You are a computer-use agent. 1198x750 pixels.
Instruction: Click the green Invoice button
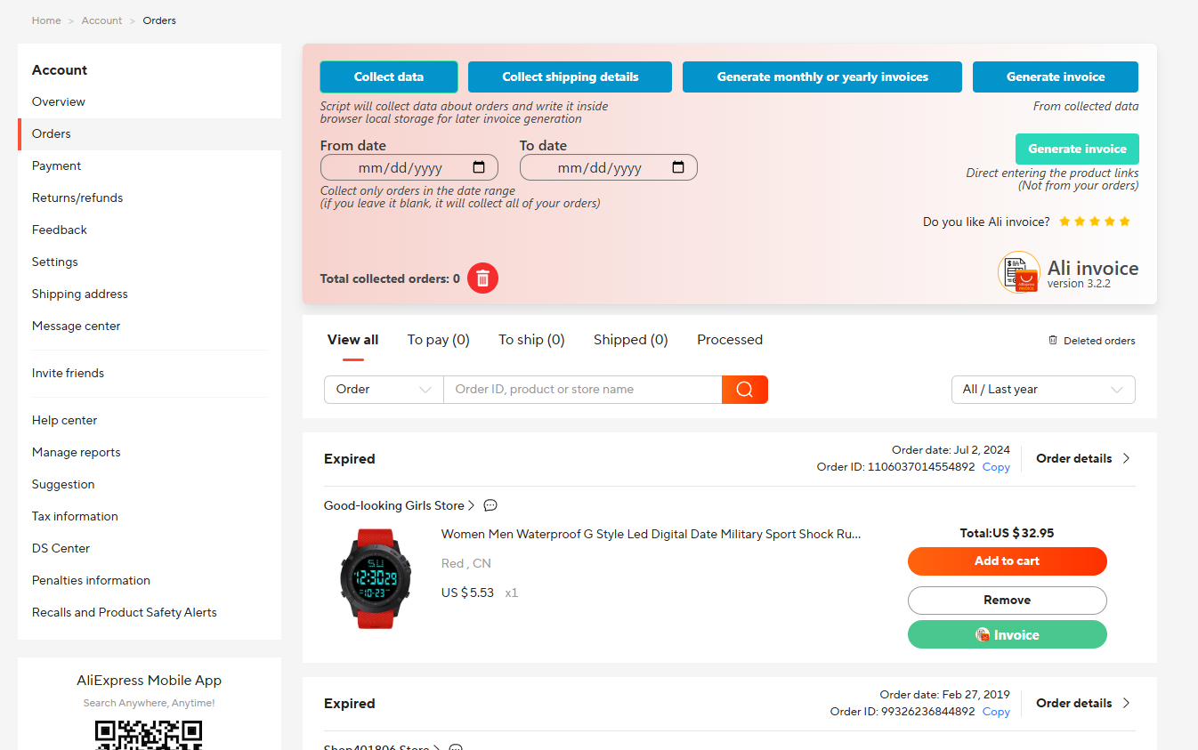tap(1008, 635)
